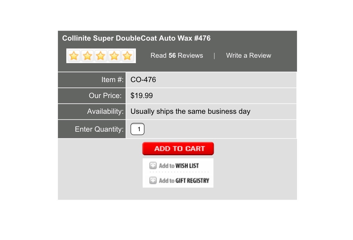This screenshot has width=353, height=240.
Task: Click the Add to WISH LIST text
Action: 179,166
